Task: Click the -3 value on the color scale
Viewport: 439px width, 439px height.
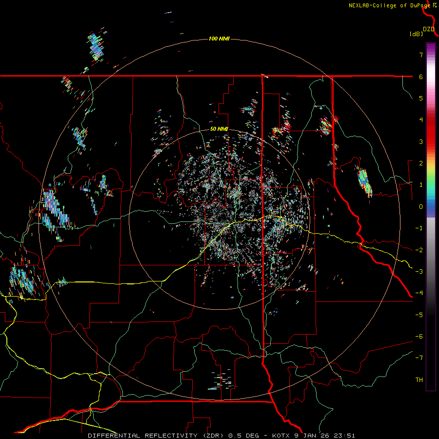Action: [419, 272]
